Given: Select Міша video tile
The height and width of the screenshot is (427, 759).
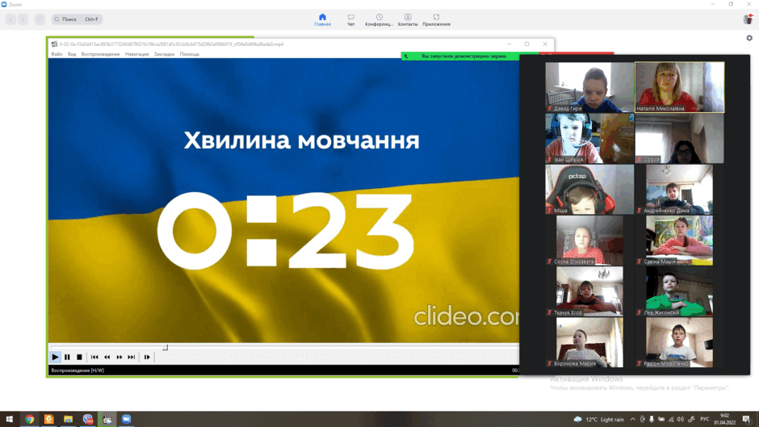Looking at the screenshot, I should point(589,190).
